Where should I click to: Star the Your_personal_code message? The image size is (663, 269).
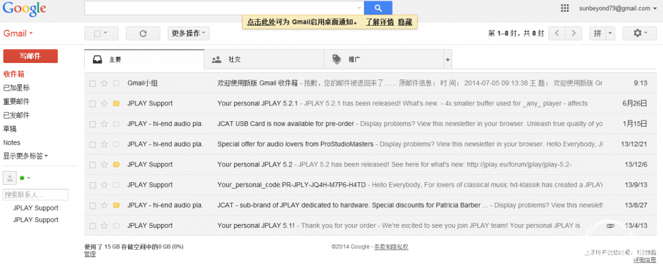pyautogui.click(x=104, y=185)
